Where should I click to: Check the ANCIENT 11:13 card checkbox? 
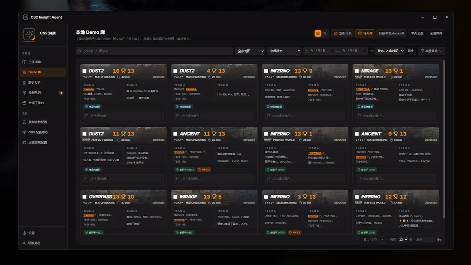click(x=175, y=134)
